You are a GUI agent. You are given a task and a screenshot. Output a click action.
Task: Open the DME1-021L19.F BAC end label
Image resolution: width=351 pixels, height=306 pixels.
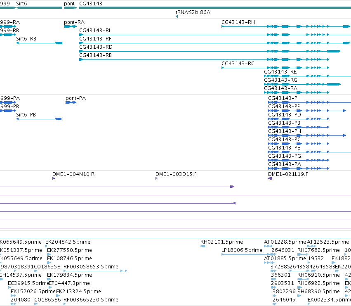click(x=288, y=174)
